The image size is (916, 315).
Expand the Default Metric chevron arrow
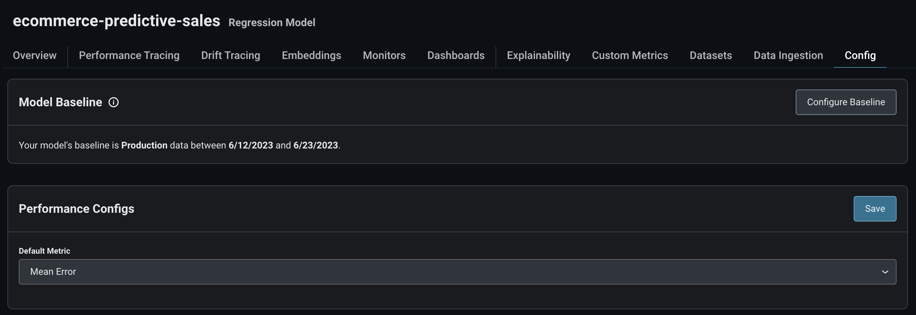[885, 272]
